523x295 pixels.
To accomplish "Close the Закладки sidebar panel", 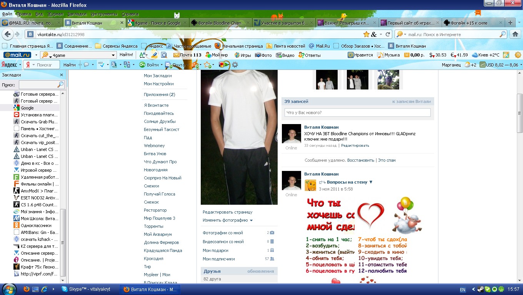I will [x=62, y=75].
